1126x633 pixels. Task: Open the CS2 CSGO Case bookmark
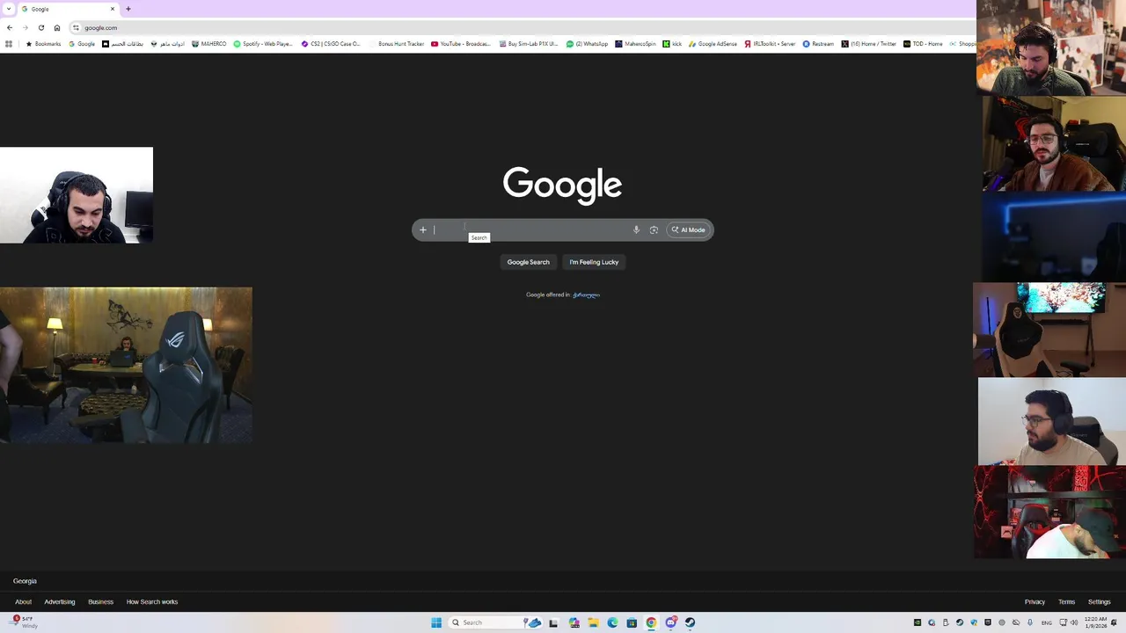[331, 44]
